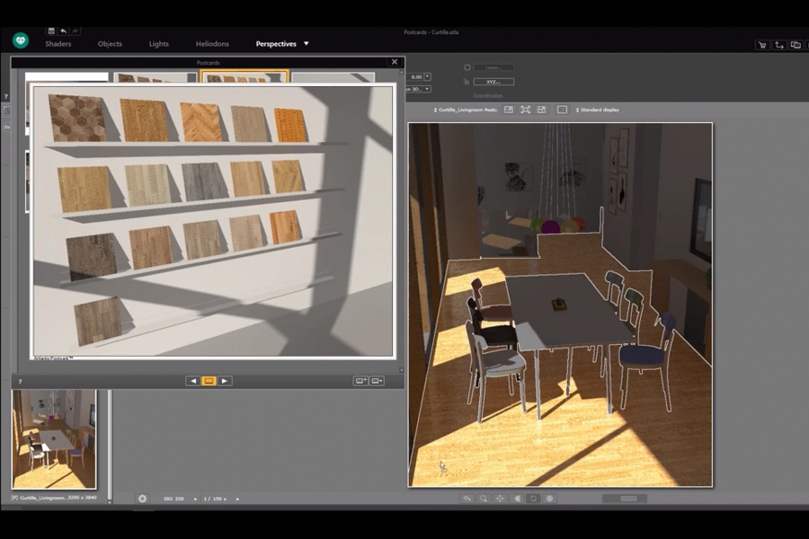Click the undo arrow in the top bar
809x539 pixels.
64,31
